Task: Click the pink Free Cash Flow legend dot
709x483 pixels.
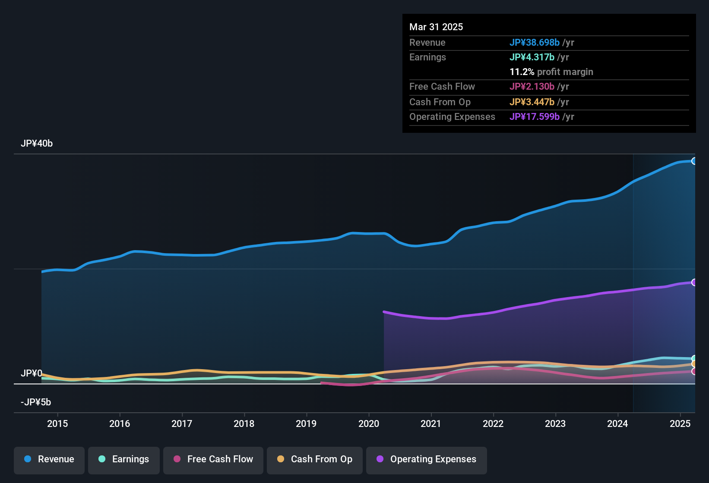Action: tap(177, 459)
